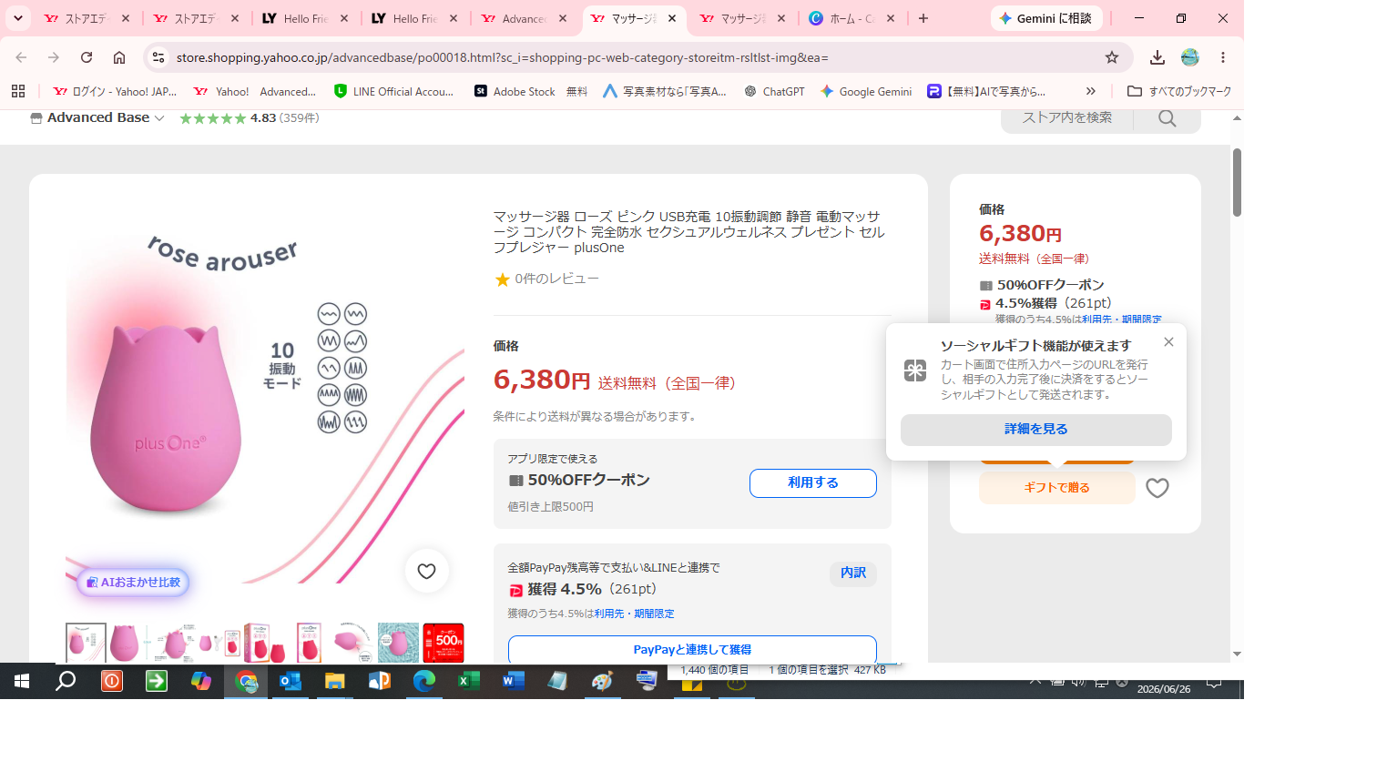Image resolution: width=1397 pixels, height=761 pixels.
Task: Toggle favorite heart beside ギフトで贈る
Action: (1157, 488)
